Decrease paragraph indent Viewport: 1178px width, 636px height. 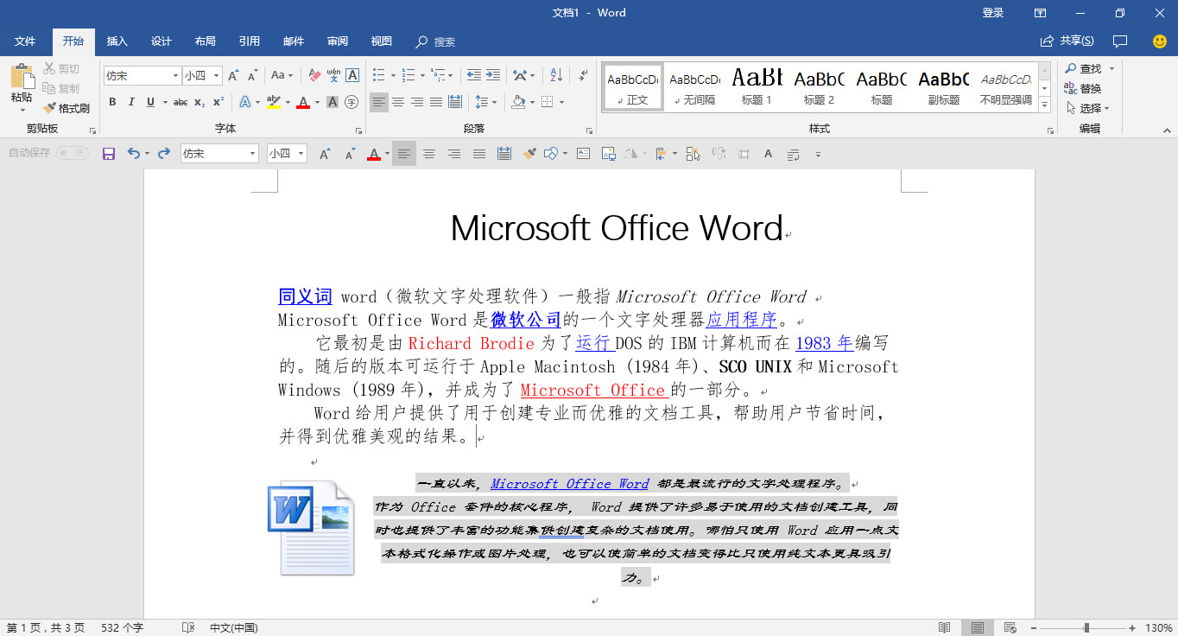click(x=474, y=75)
